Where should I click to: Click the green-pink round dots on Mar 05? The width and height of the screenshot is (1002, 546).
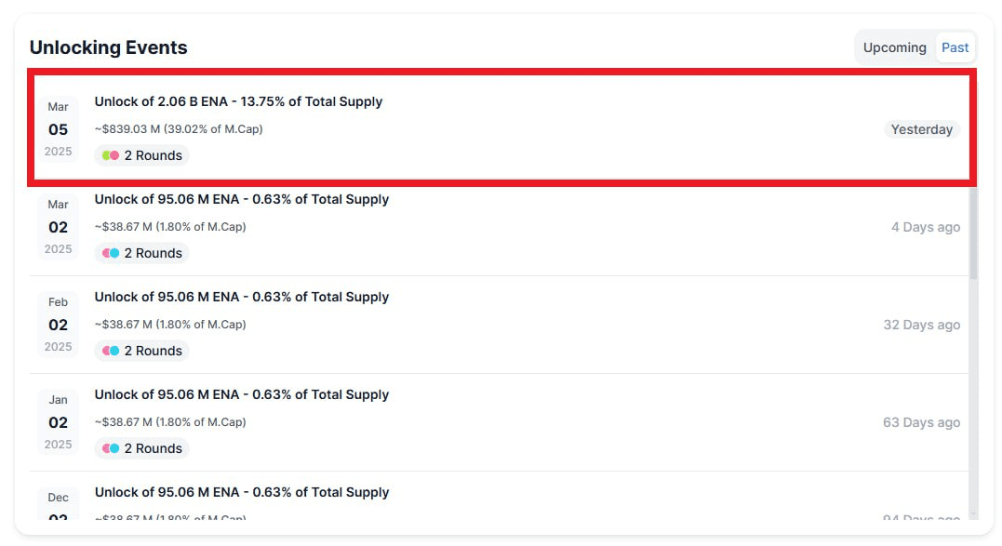coord(111,155)
